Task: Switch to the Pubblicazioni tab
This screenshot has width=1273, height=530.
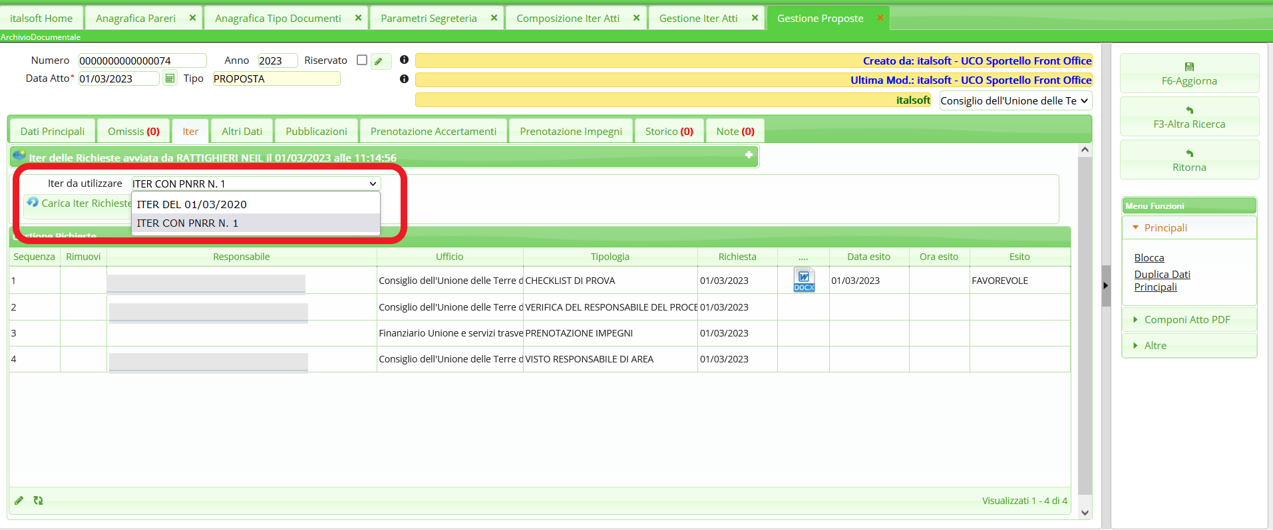Action: coord(316,132)
